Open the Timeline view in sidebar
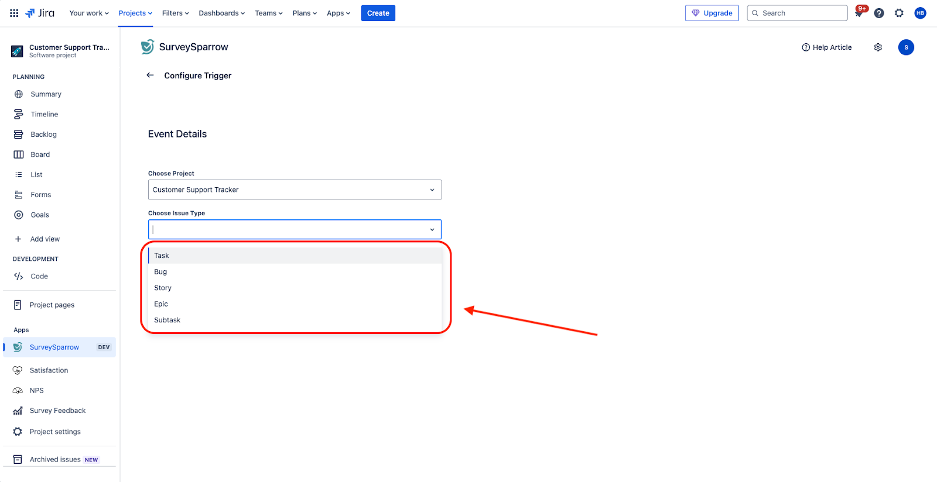937x482 pixels. click(45, 114)
